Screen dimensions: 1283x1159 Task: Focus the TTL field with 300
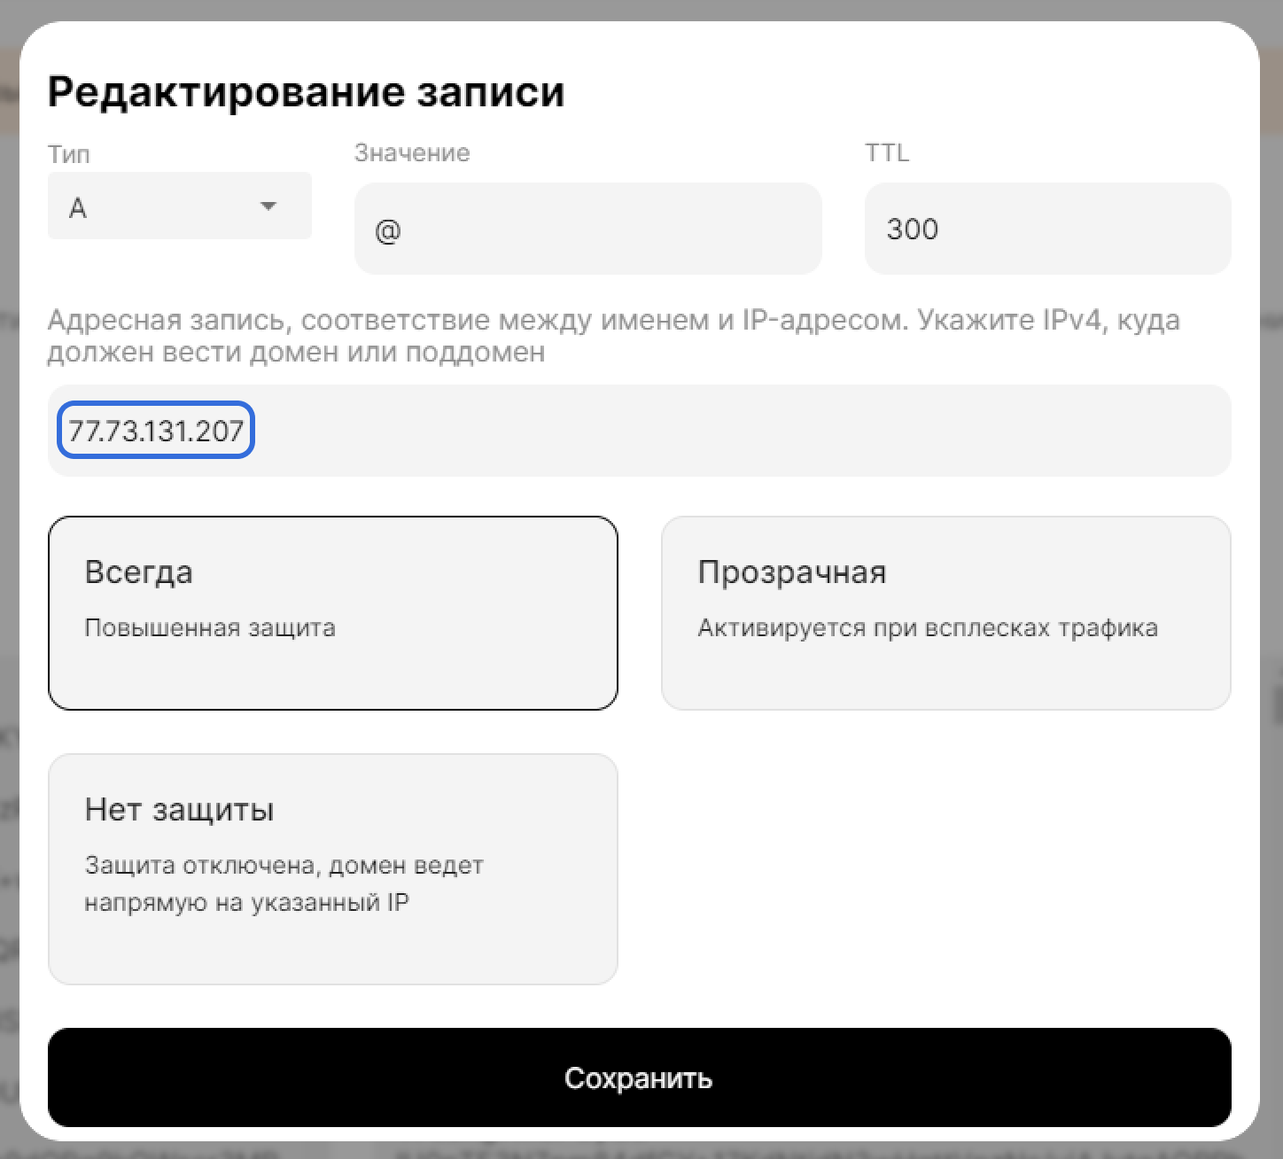(x=1046, y=229)
